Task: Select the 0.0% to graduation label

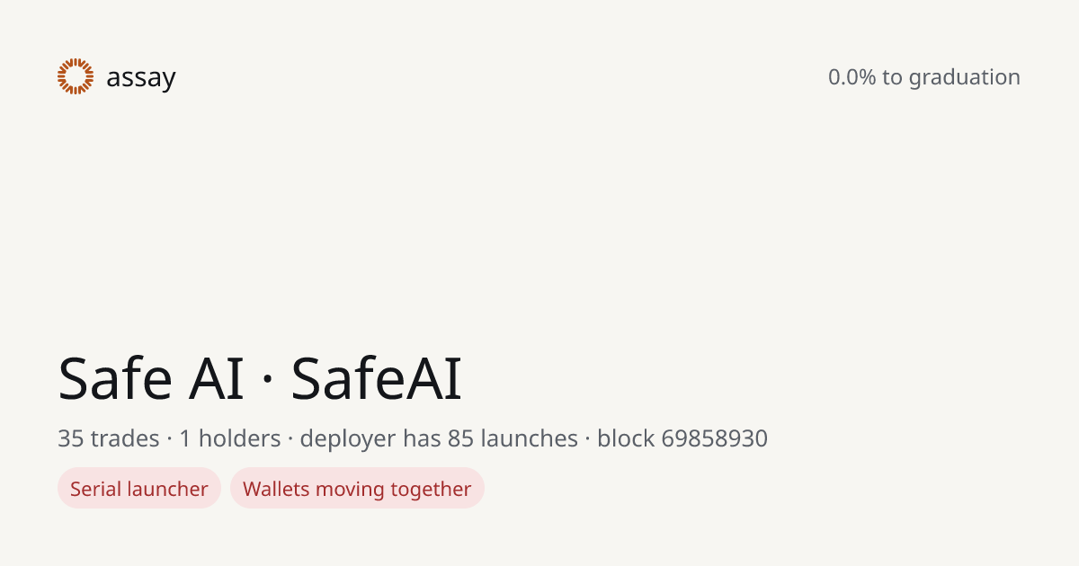Action: (924, 77)
